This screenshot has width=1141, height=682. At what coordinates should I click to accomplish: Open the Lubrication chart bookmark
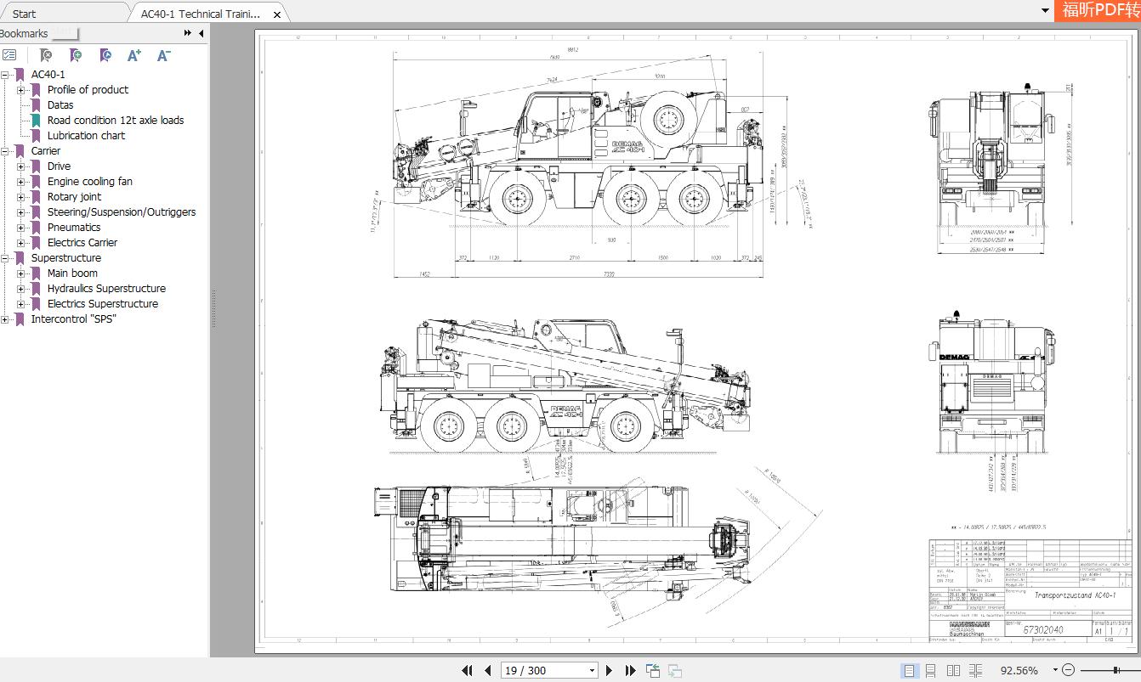point(86,135)
